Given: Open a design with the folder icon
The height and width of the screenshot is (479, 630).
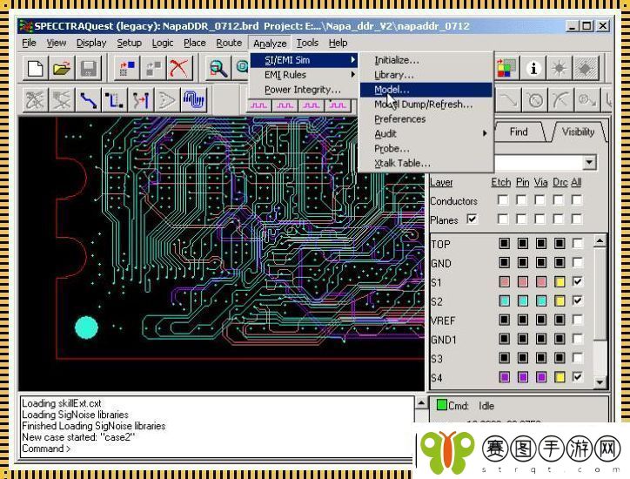Looking at the screenshot, I should click(62, 68).
